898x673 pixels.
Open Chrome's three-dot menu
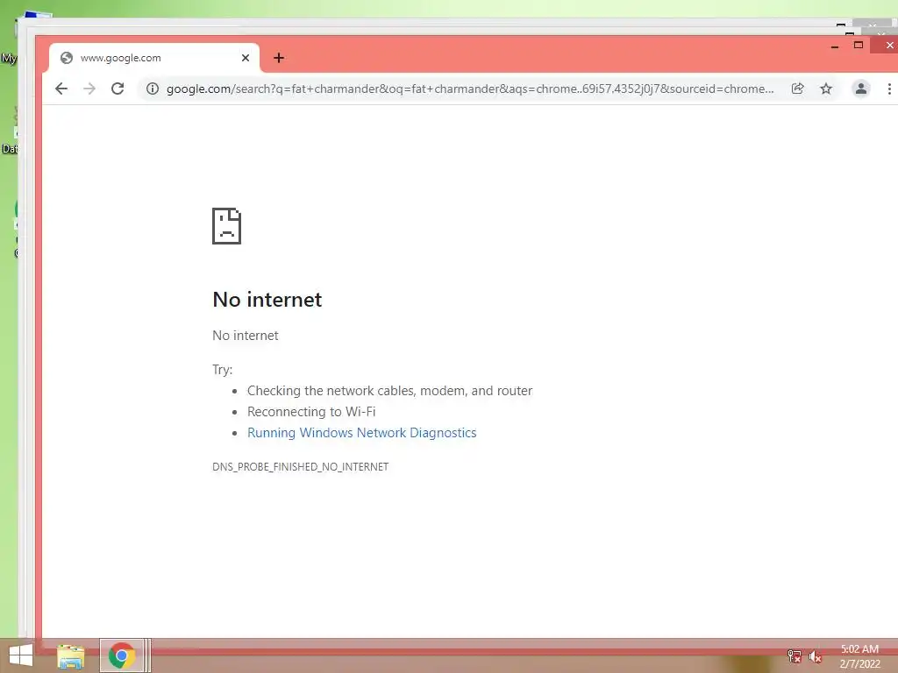click(x=889, y=89)
